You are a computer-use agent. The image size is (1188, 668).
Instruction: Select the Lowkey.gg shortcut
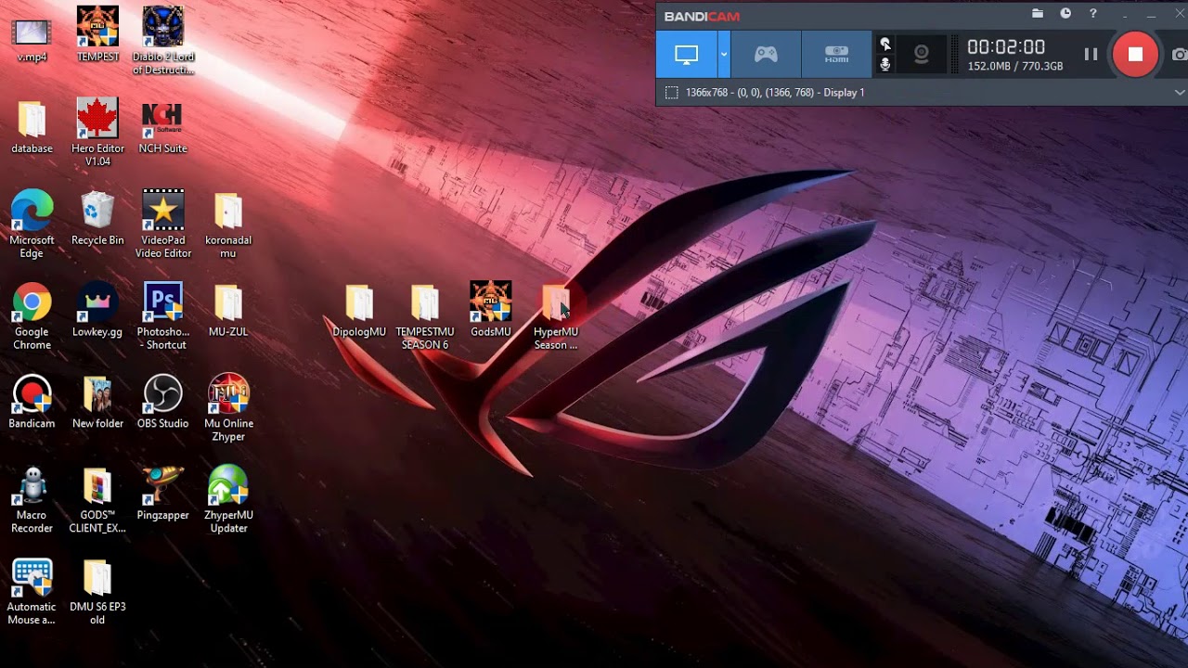(x=97, y=311)
